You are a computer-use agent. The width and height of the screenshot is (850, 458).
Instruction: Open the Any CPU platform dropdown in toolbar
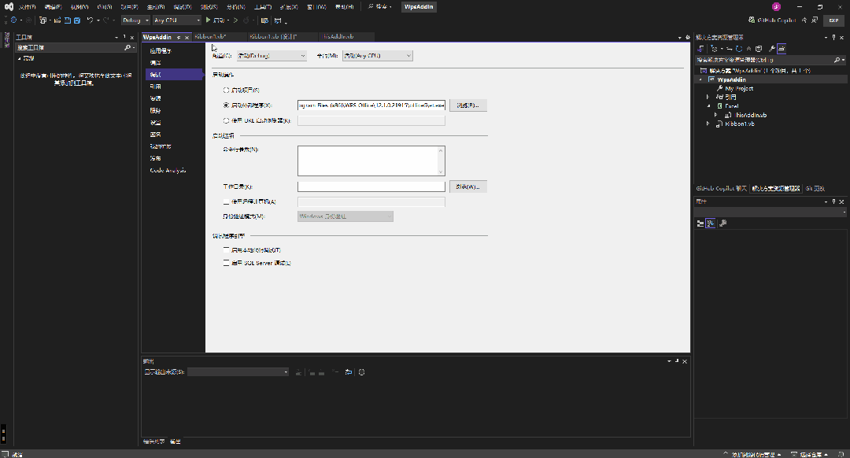(x=177, y=20)
